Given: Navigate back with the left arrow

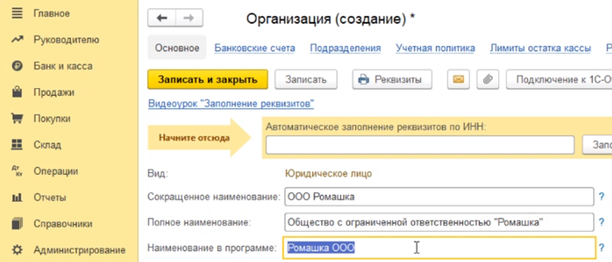Looking at the screenshot, I should click(x=161, y=19).
